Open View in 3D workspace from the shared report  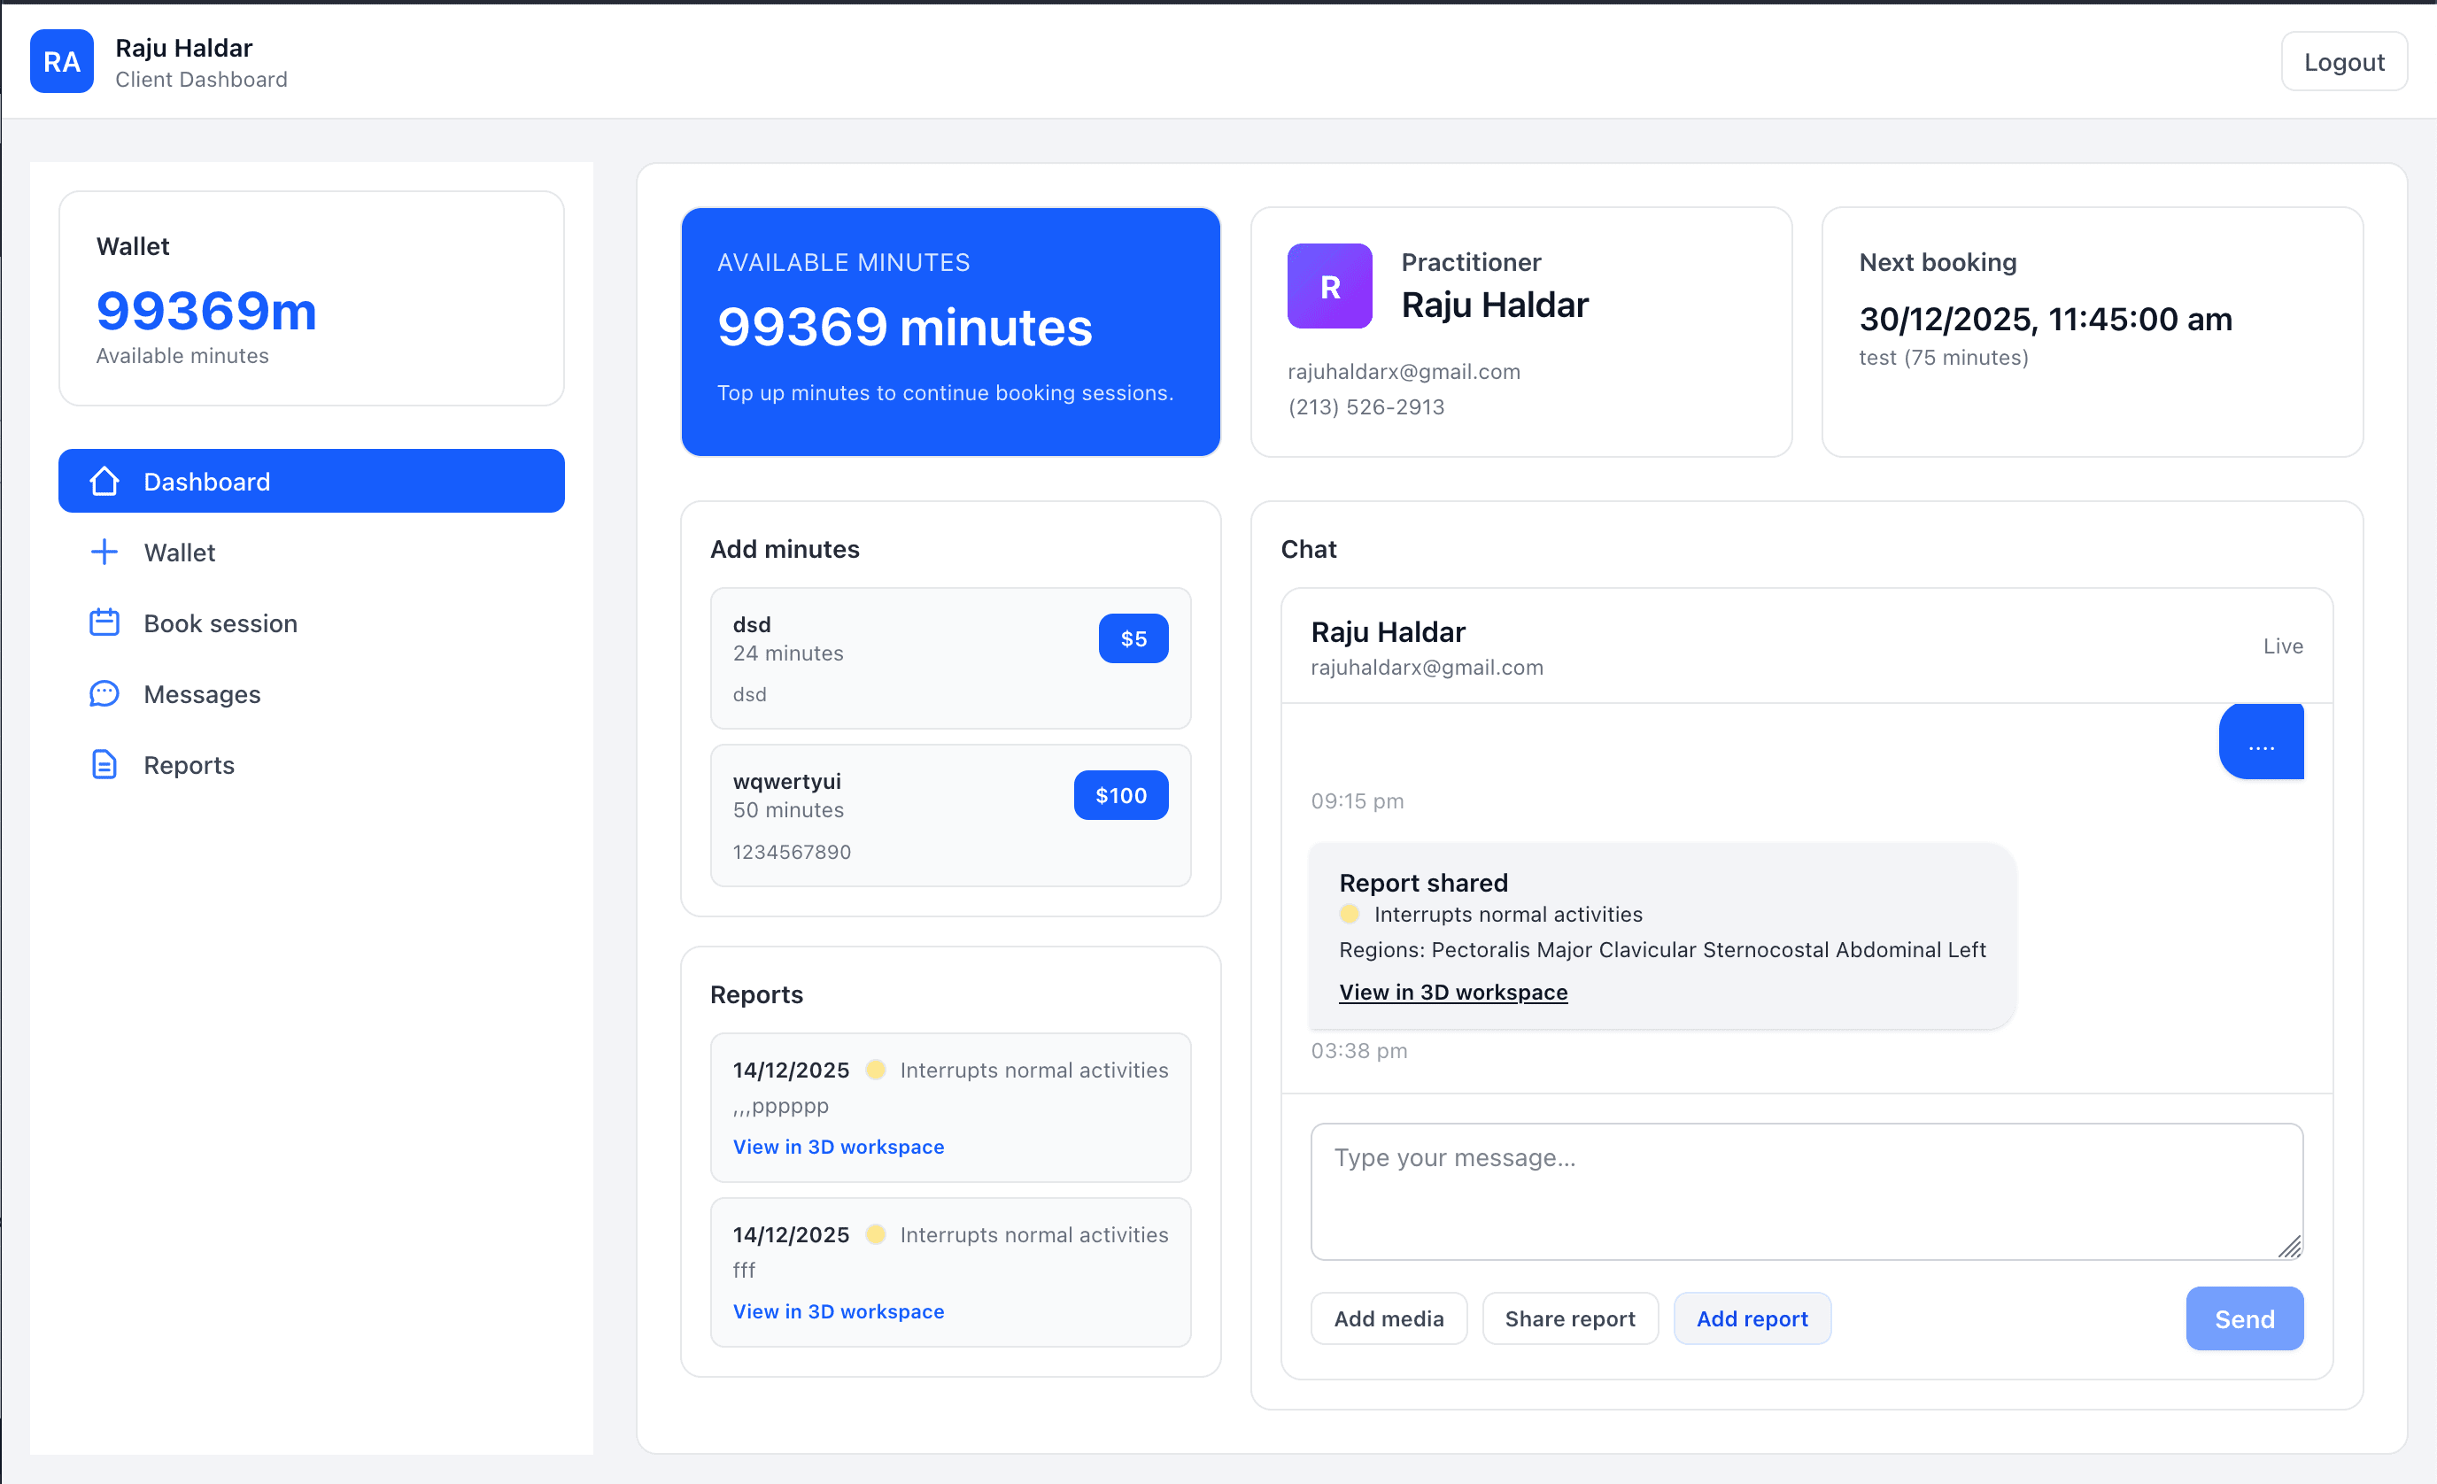(x=1453, y=993)
